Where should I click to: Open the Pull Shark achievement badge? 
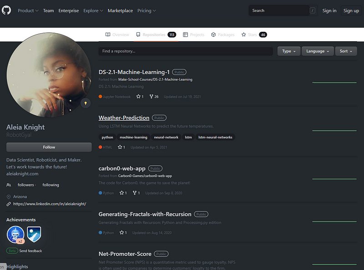pyautogui.click(x=15, y=235)
